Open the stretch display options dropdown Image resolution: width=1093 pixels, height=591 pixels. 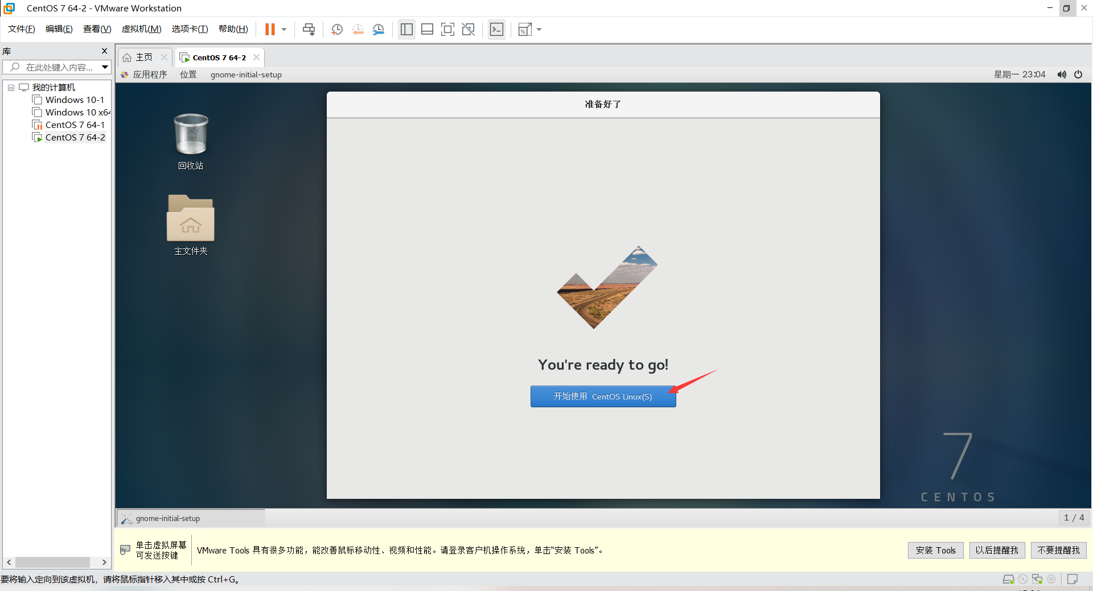[539, 30]
